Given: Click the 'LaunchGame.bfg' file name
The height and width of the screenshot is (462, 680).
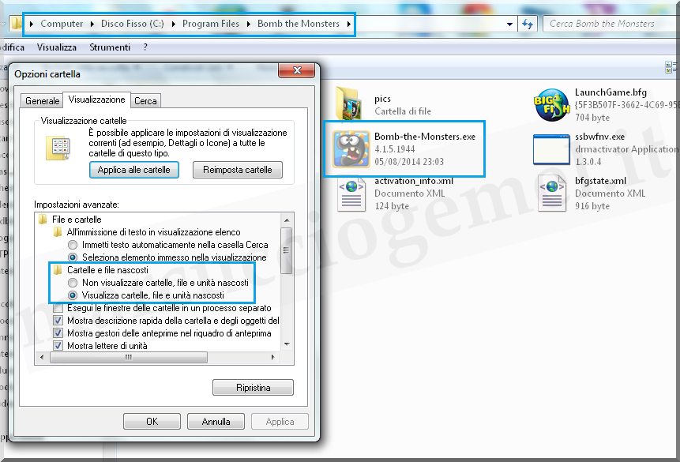Looking at the screenshot, I should tap(610, 92).
